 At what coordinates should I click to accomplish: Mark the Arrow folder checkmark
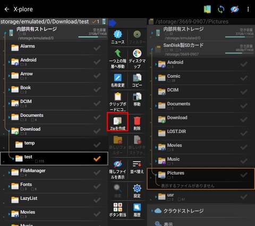point(97,76)
